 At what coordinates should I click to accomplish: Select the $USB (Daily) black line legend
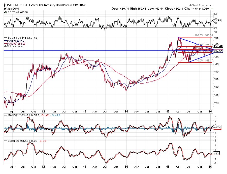(x=6, y=38)
